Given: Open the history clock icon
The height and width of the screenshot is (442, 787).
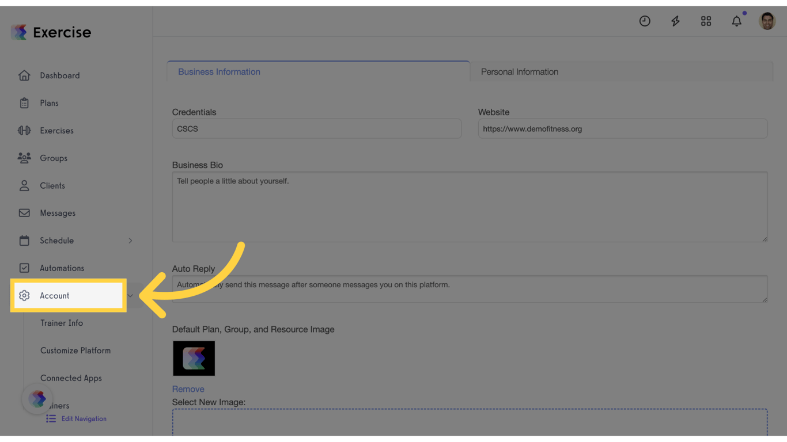Looking at the screenshot, I should click(645, 21).
